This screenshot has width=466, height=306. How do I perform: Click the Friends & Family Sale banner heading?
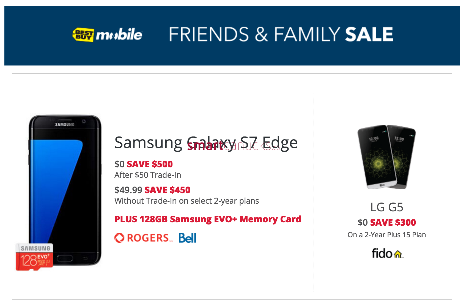[281, 34]
